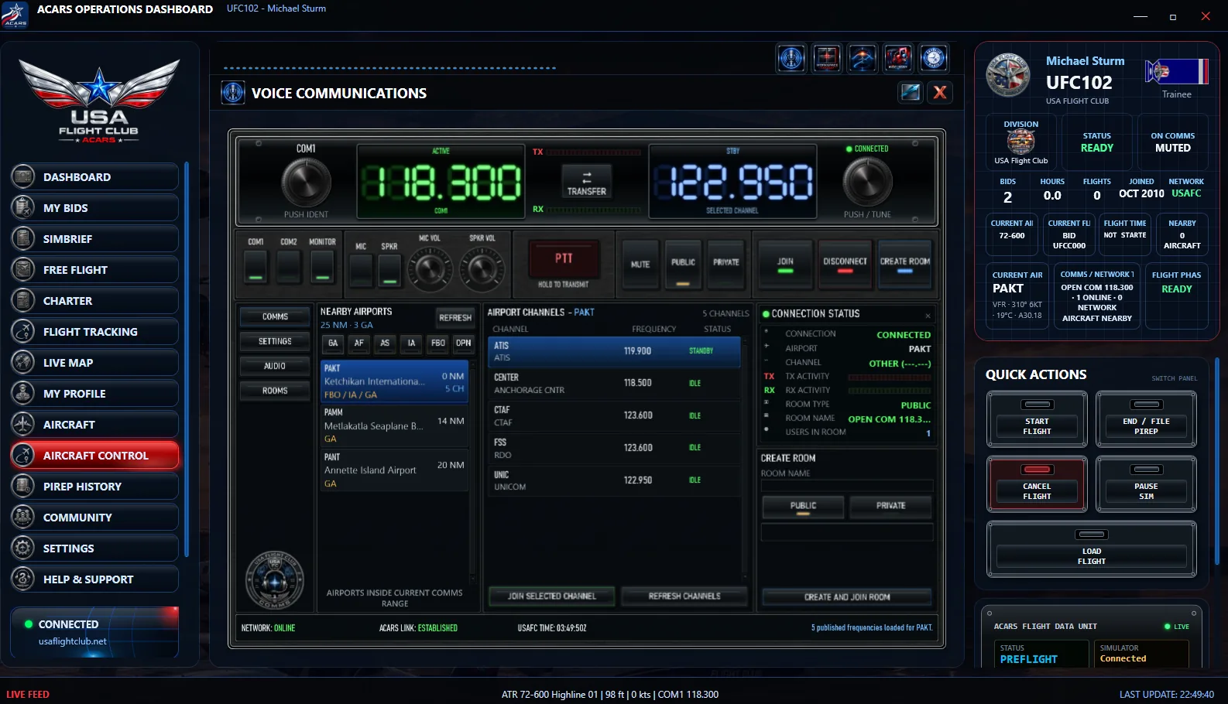Set radio panel room mode to PUBLIC
This screenshot has width=1228, height=704.
[x=683, y=265]
